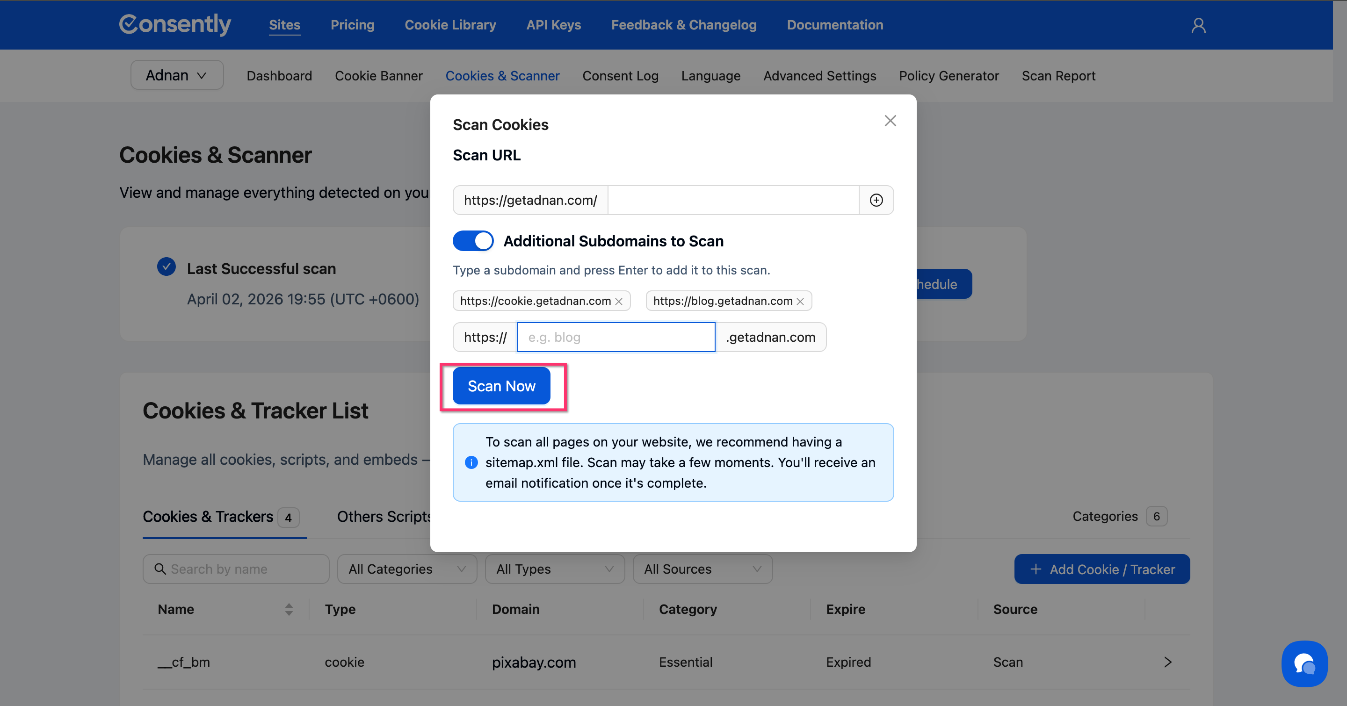The image size is (1347, 706).
Task: Click the plus icon beside Scan URL field
Action: [876, 200]
